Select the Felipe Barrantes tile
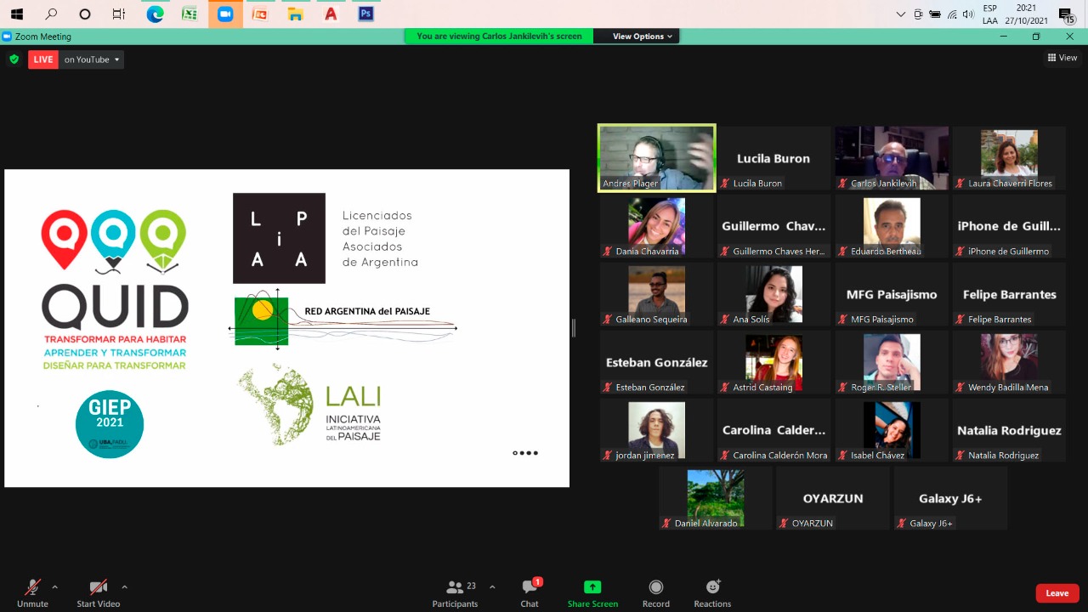The width and height of the screenshot is (1088, 612). point(1009,294)
